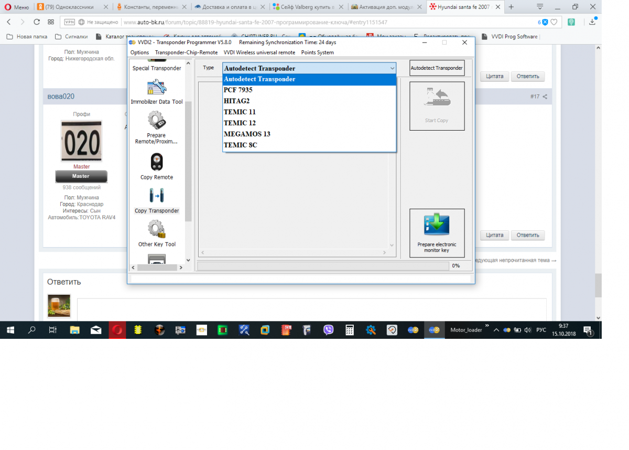629x450 pixels.
Task: Click the auto-bk.ru address bar URL
Action: [255, 23]
